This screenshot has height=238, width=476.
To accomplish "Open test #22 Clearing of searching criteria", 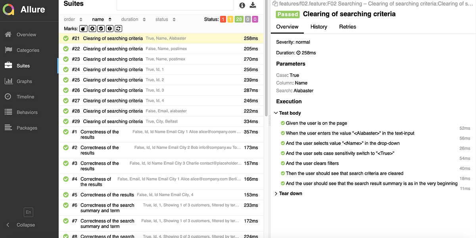I will (x=161, y=49).
